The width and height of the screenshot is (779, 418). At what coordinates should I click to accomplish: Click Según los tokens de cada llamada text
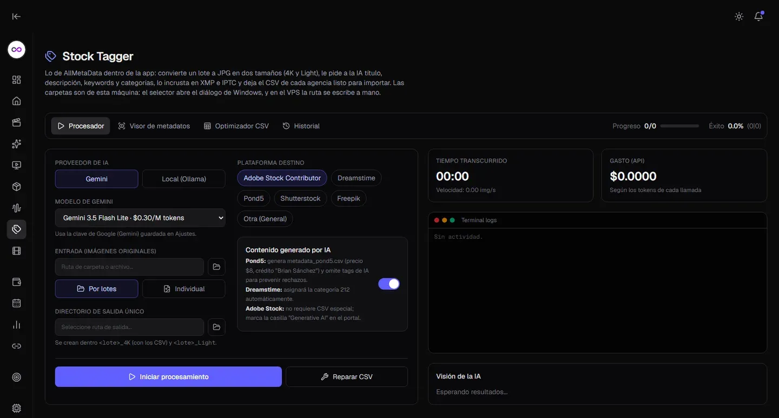tap(655, 190)
